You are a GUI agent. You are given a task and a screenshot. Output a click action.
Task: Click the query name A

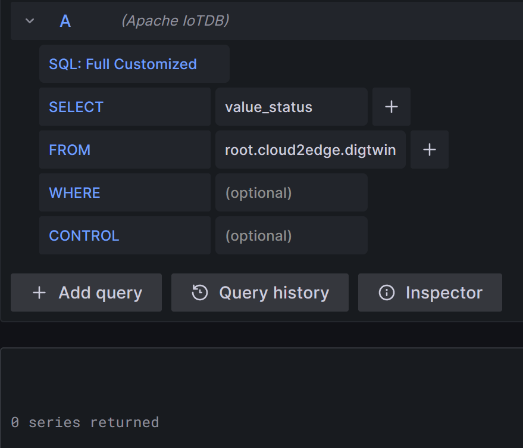[65, 21]
